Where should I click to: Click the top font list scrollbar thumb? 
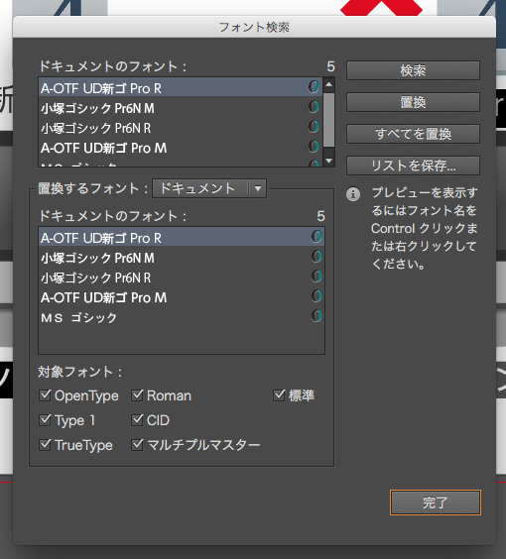point(329,119)
